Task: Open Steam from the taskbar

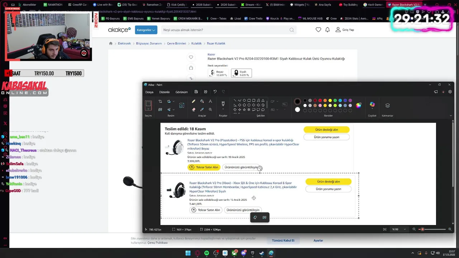Action: (262, 253)
